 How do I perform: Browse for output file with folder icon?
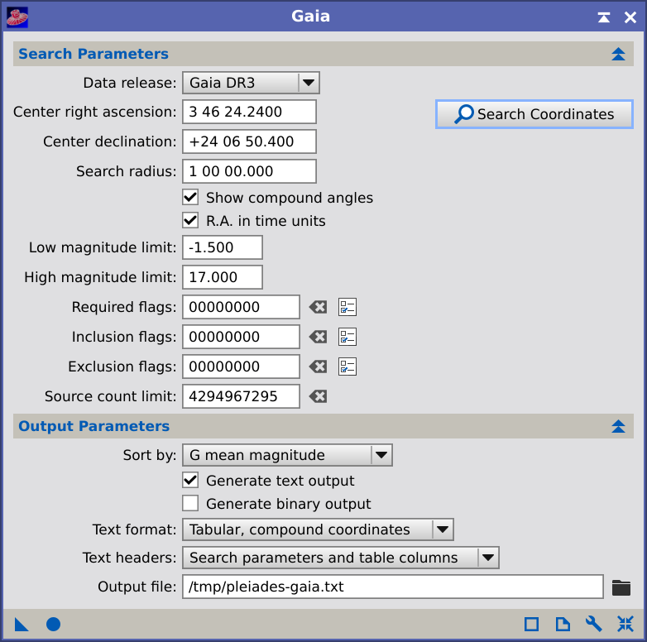(x=621, y=587)
